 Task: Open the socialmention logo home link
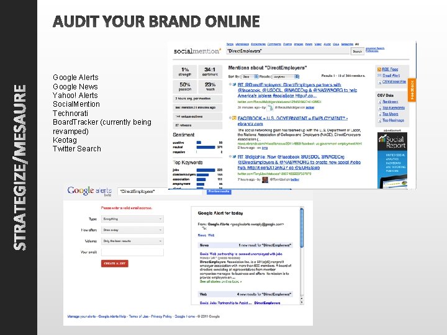tap(197, 51)
